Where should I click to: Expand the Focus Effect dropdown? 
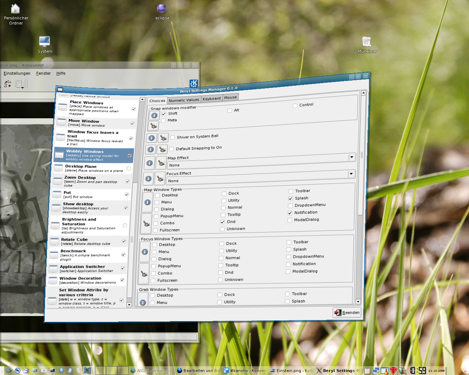tap(351, 174)
